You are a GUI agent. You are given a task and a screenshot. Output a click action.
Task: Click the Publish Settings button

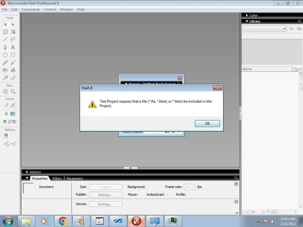106,195
